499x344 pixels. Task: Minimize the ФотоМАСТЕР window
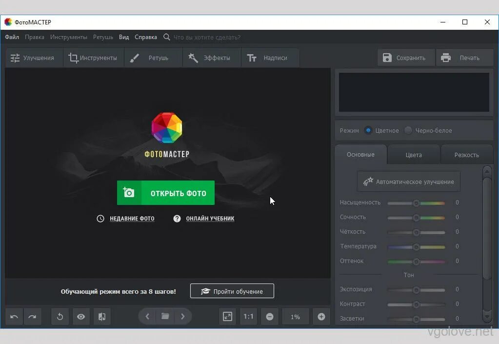[443, 22]
